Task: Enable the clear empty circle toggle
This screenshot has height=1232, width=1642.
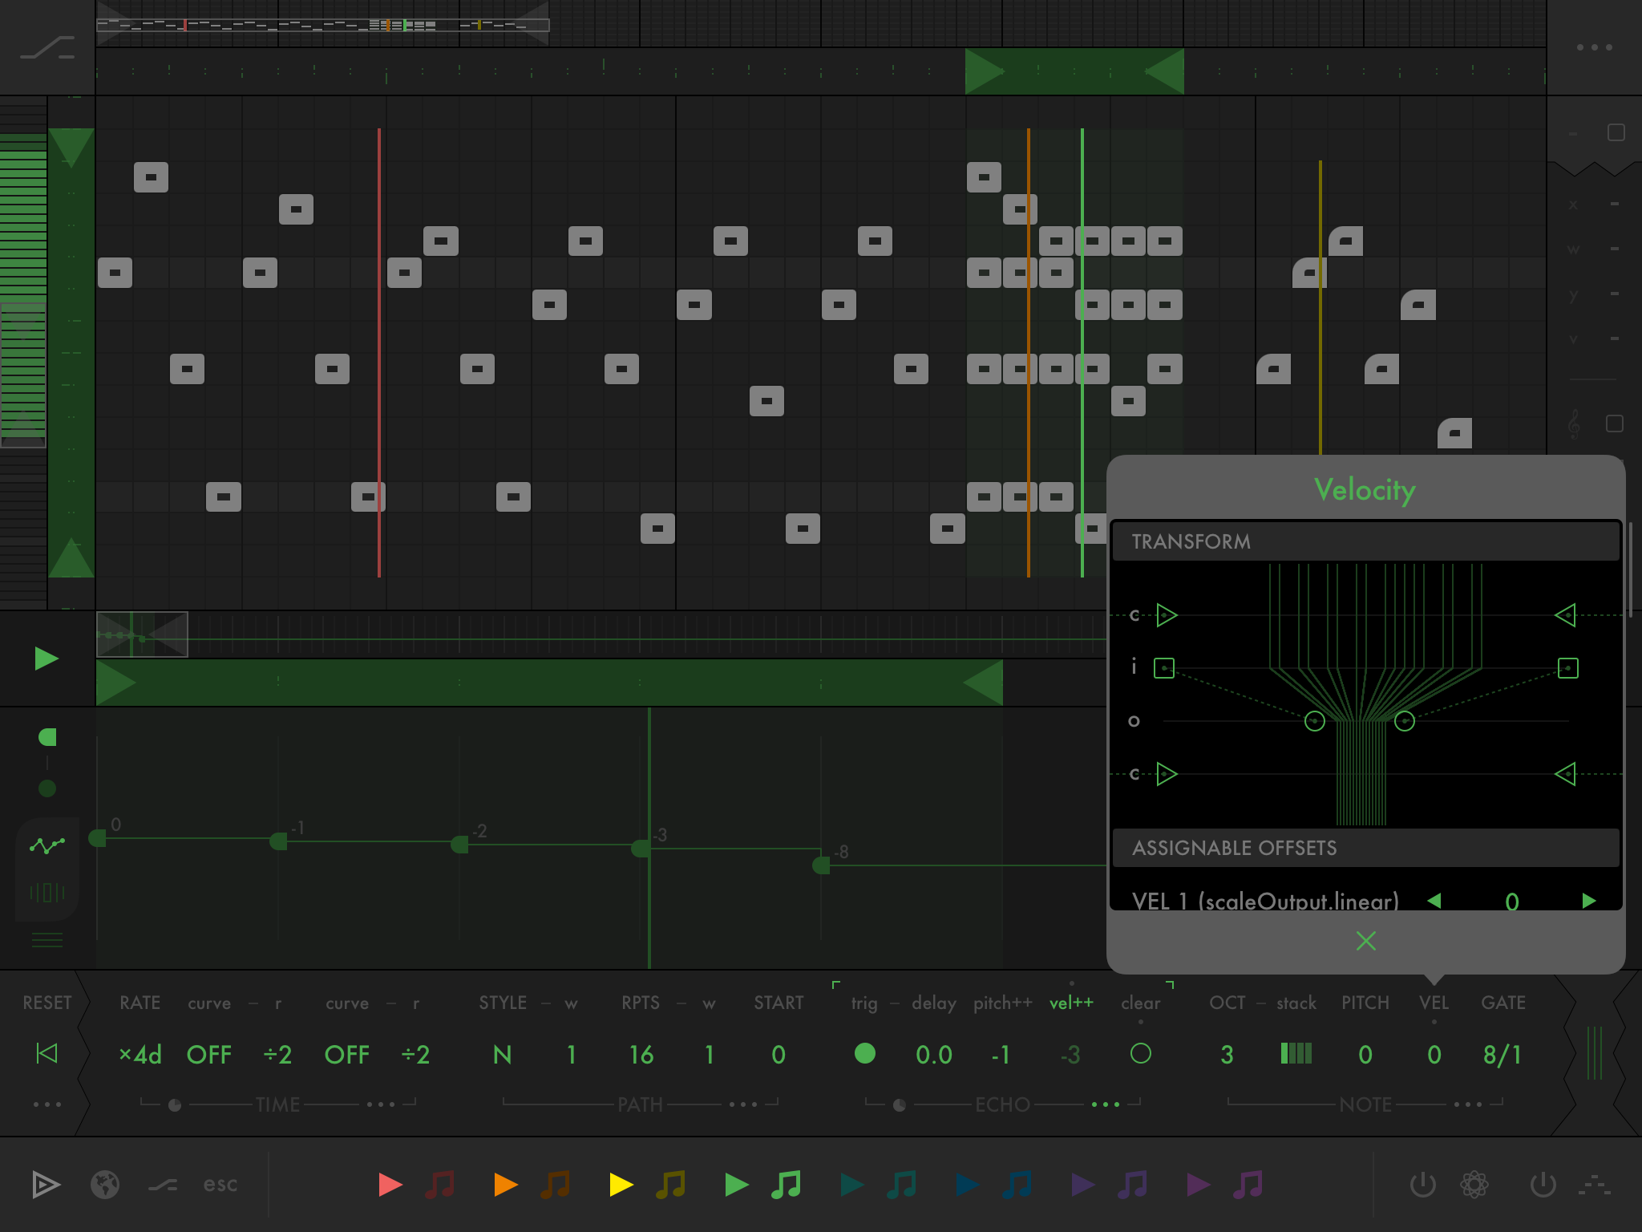Action: tap(1140, 1053)
